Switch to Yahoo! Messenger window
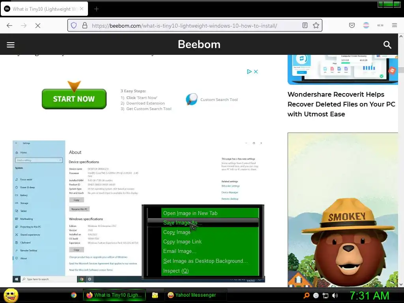The image size is (404, 303). [196, 295]
